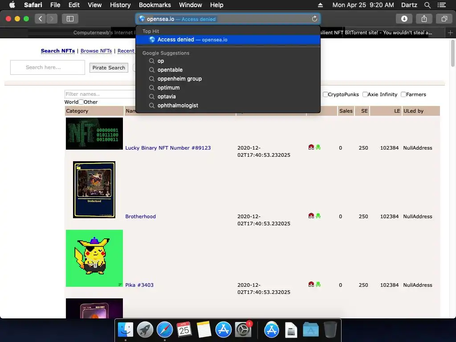Click the page's vertical scrollbar

coord(452,53)
